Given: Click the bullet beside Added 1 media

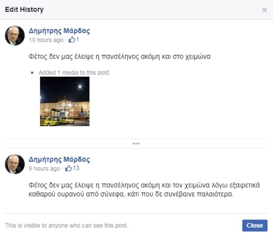Looking at the screenshot, I should 32,73.
